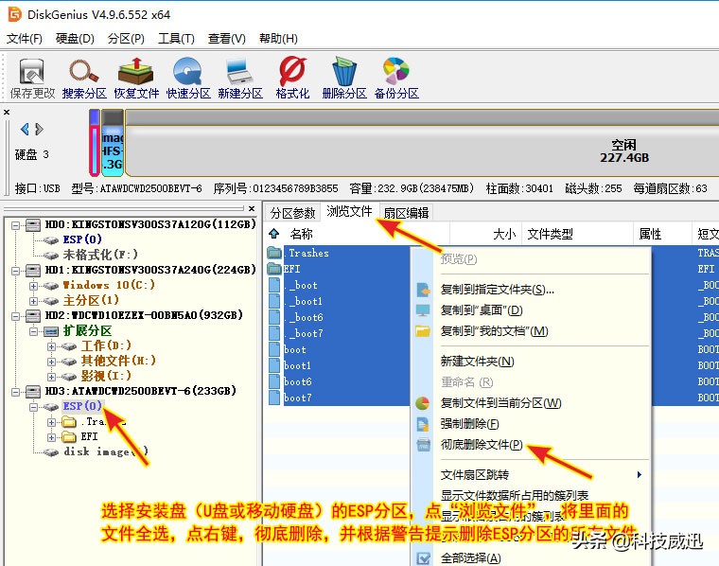The height and width of the screenshot is (566, 719).
Task: Click the HD0 KINGSTON disk icon
Action: (x=32, y=224)
